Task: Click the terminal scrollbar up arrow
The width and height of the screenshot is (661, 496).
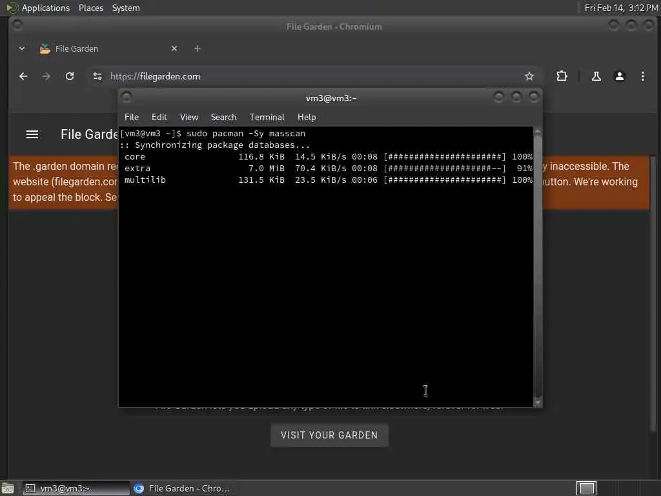Action: tap(538, 132)
